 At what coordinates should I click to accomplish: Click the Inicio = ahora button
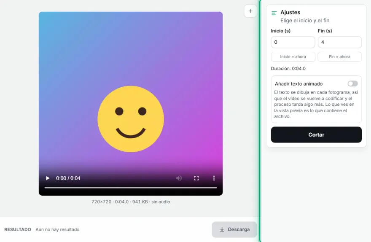pyautogui.click(x=293, y=57)
